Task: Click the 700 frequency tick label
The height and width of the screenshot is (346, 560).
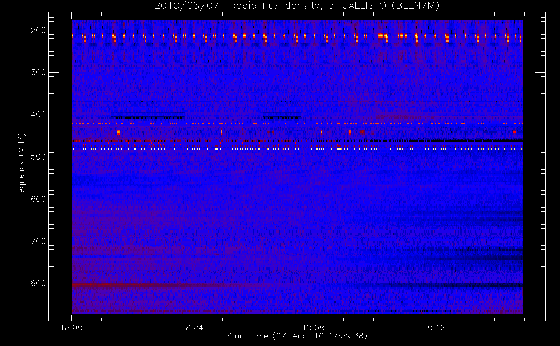Action: click(38, 241)
